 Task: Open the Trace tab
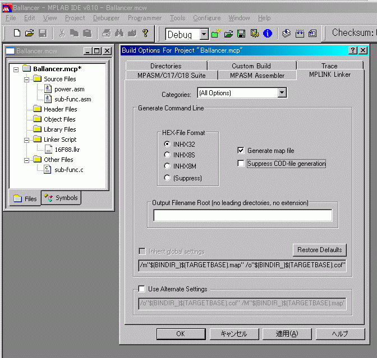(330, 66)
